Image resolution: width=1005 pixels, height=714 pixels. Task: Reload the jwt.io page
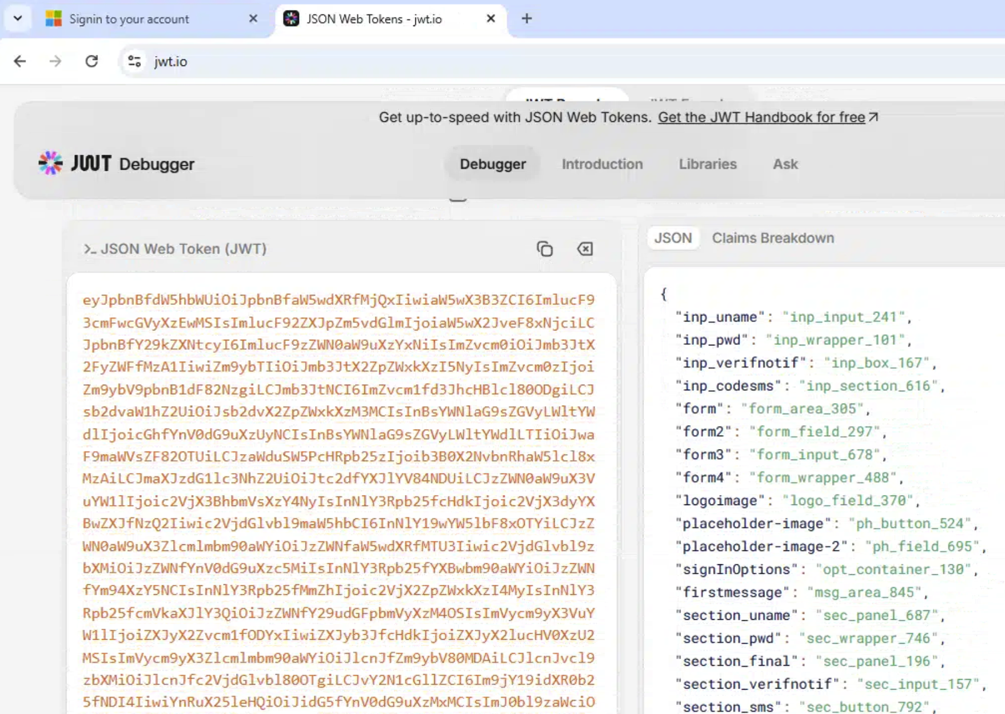(92, 61)
